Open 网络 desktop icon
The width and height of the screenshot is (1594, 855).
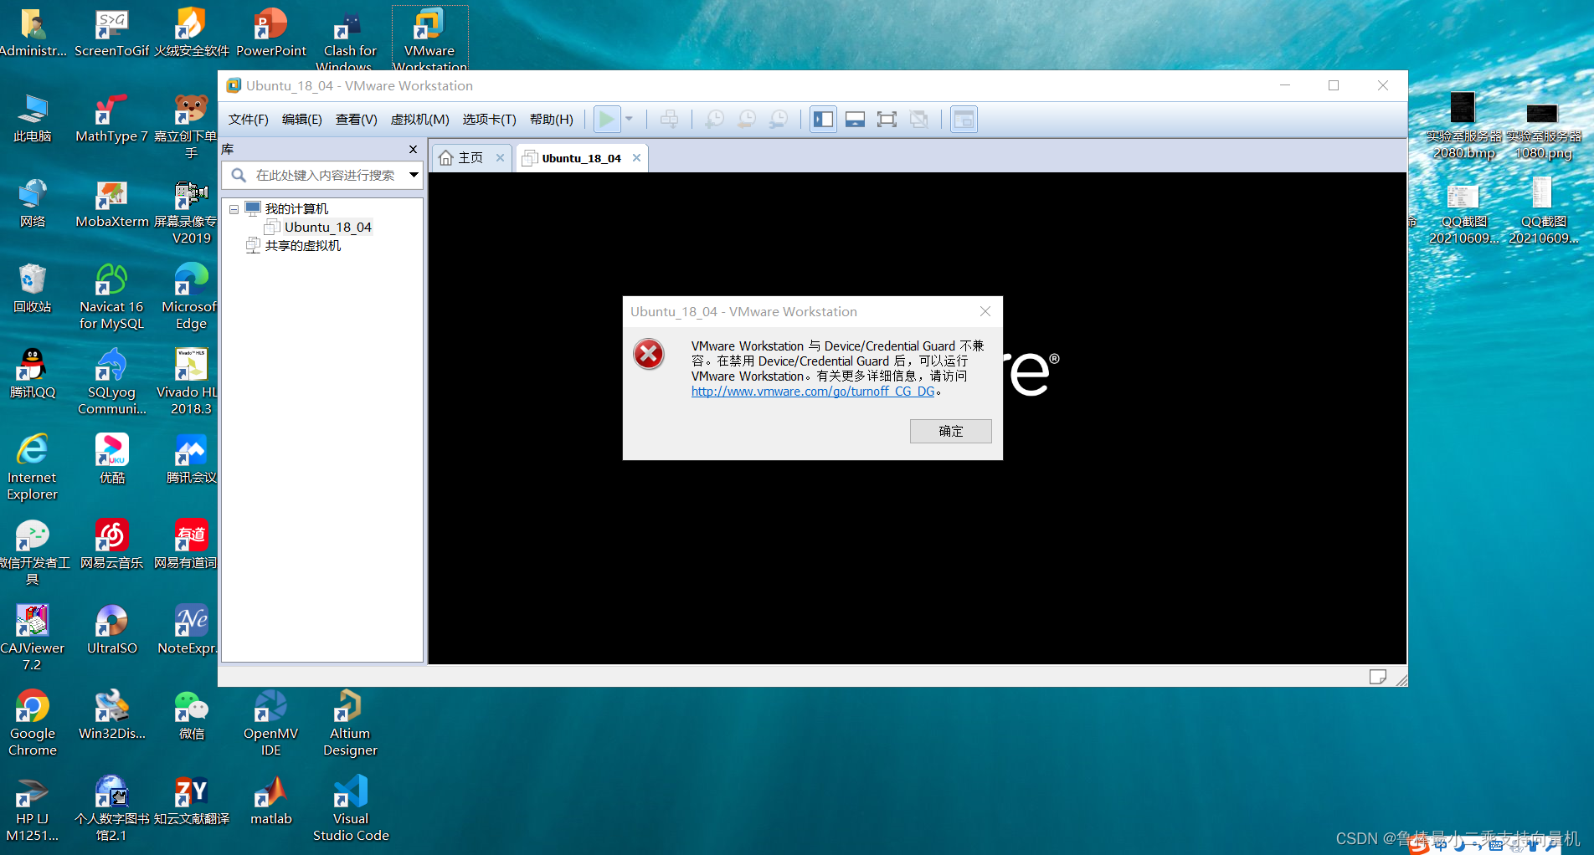(x=33, y=204)
